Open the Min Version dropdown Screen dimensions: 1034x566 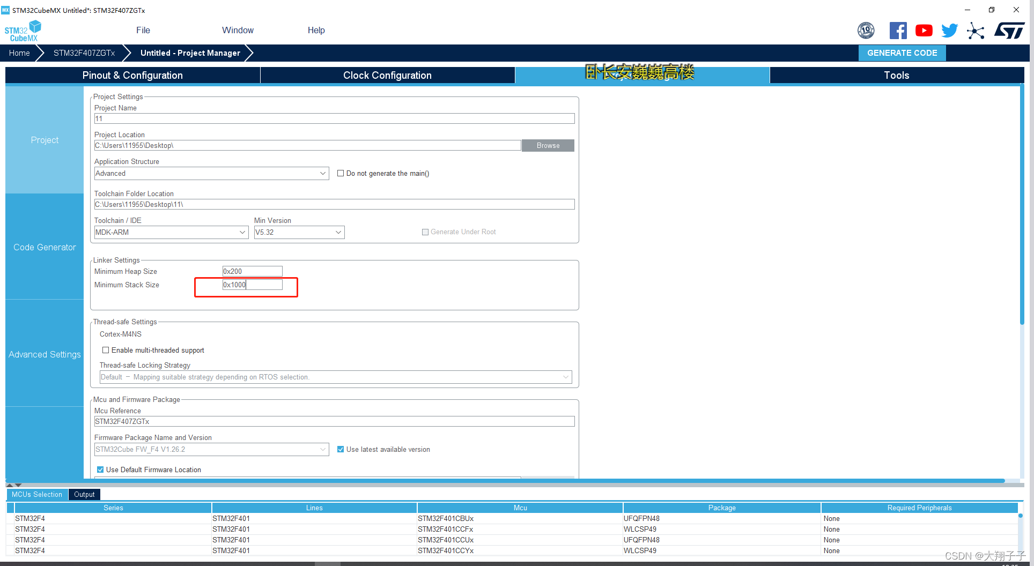tap(299, 232)
